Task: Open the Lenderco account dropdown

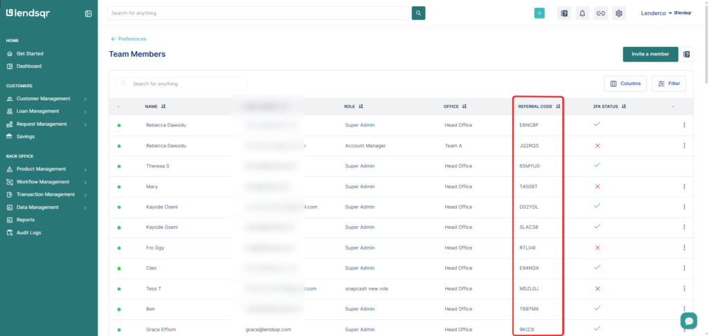Action: (x=656, y=13)
